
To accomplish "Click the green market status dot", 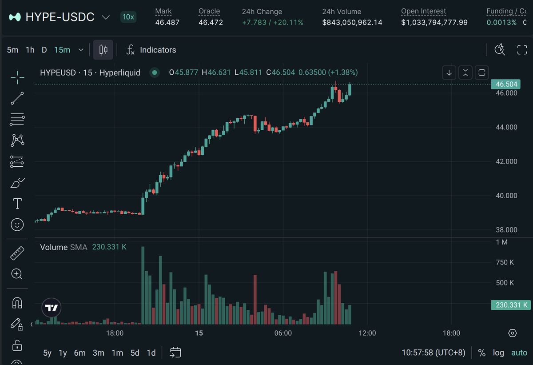I will click(154, 72).
